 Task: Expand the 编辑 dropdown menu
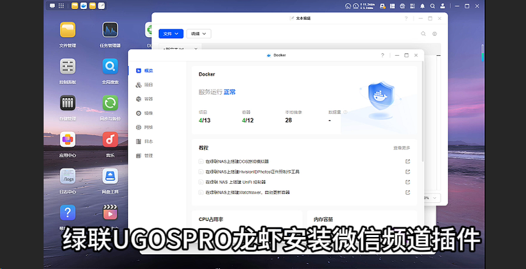(198, 33)
